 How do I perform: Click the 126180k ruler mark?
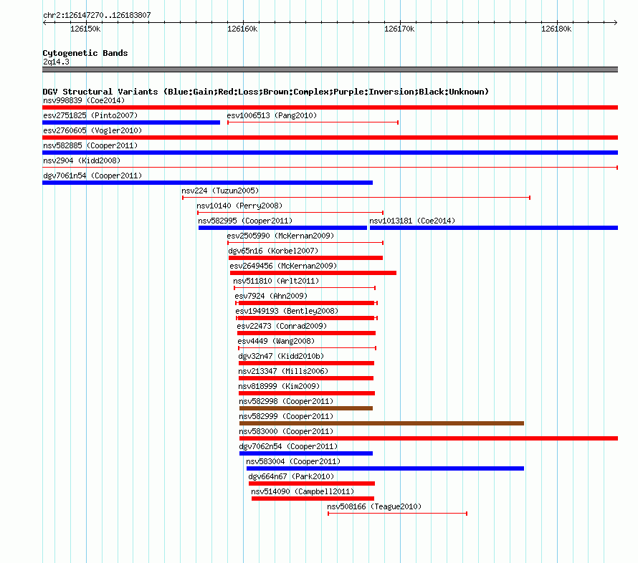click(x=556, y=29)
